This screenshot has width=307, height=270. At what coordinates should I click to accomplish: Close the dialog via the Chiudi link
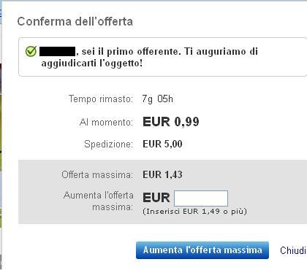click(x=293, y=250)
